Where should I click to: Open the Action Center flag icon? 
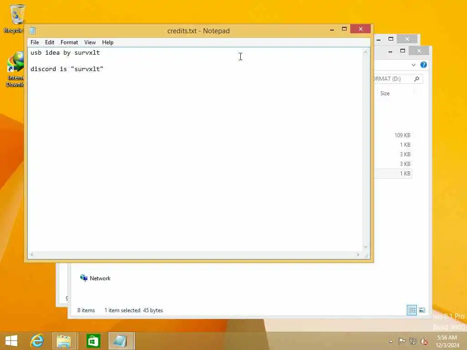click(x=402, y=341)
